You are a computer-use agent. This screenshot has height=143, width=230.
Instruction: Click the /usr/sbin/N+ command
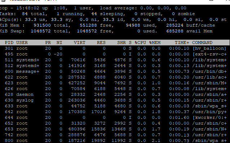(209, 129)
